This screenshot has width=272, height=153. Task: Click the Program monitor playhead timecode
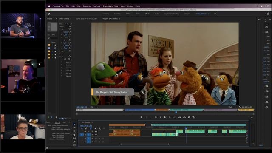82,107
